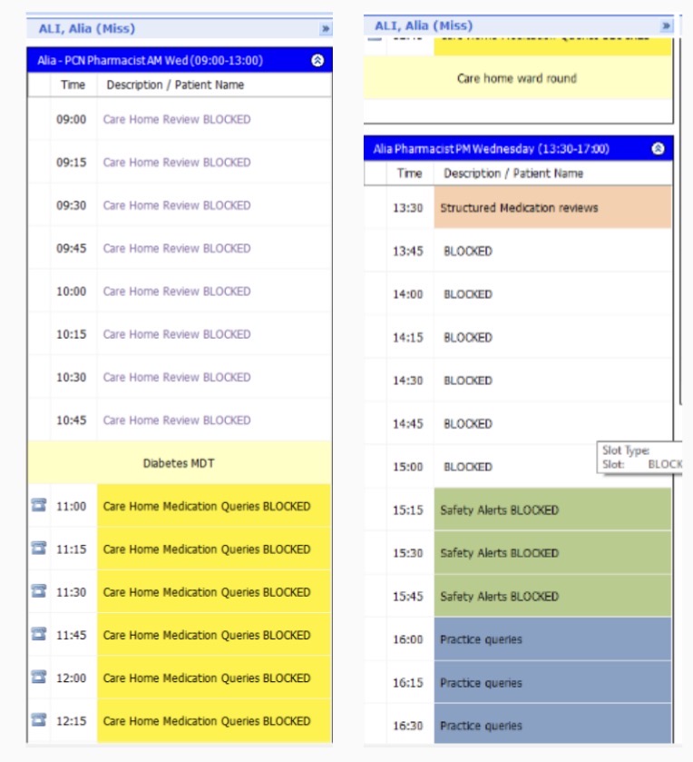Select the 10:45 Care Home Review BLOCKED slot
The height and width of the screenshot is (762, 693).
[x=177, y=420]
